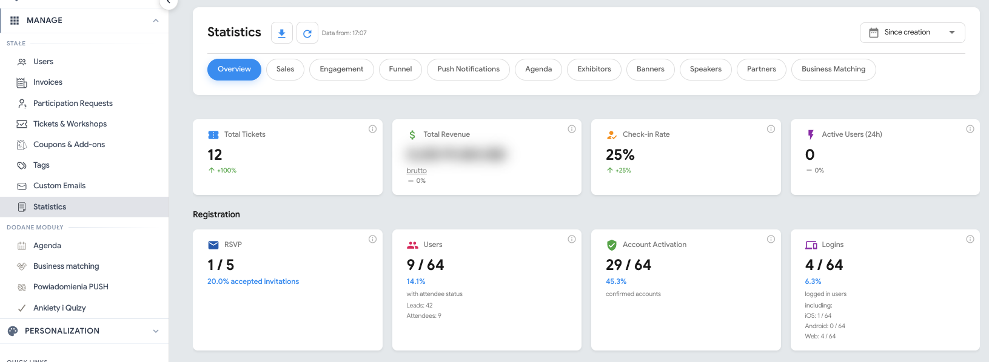Viewport: 989px width, 362px height.
Task: Show info for Total Tickets card
Action: click(x=372, y=129)
